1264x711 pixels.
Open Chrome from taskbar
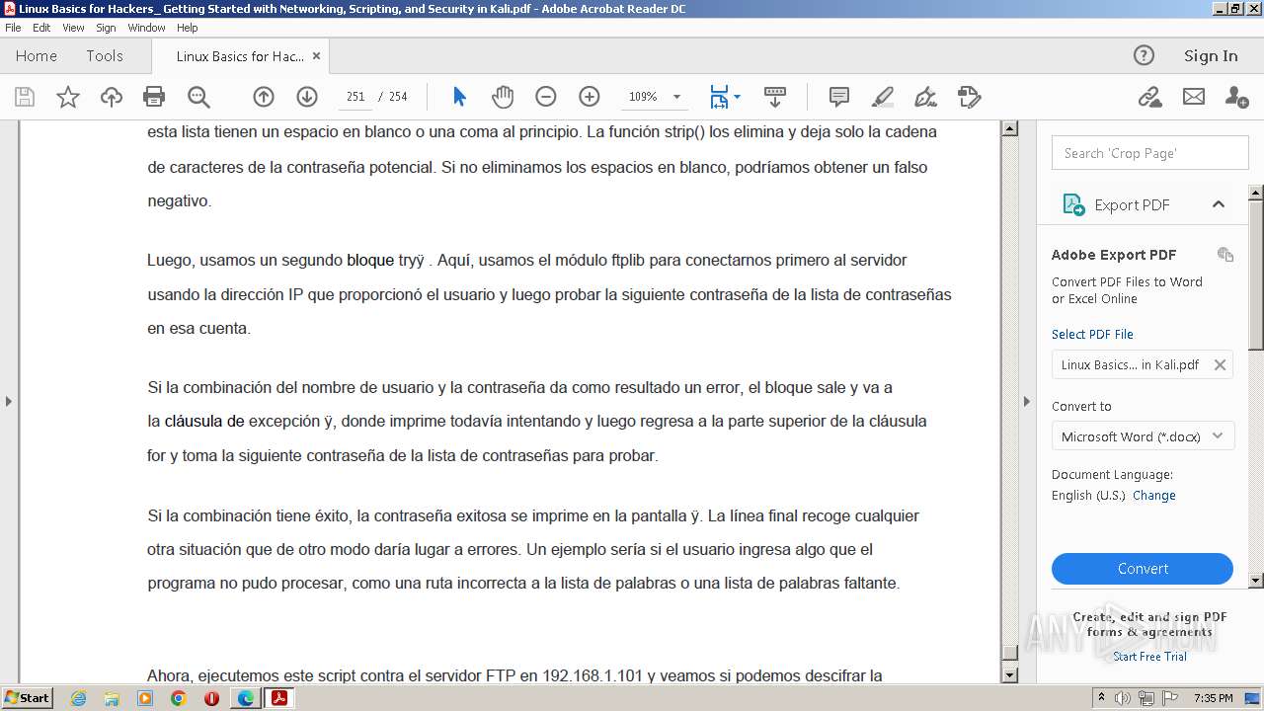(x=178, y=698)
